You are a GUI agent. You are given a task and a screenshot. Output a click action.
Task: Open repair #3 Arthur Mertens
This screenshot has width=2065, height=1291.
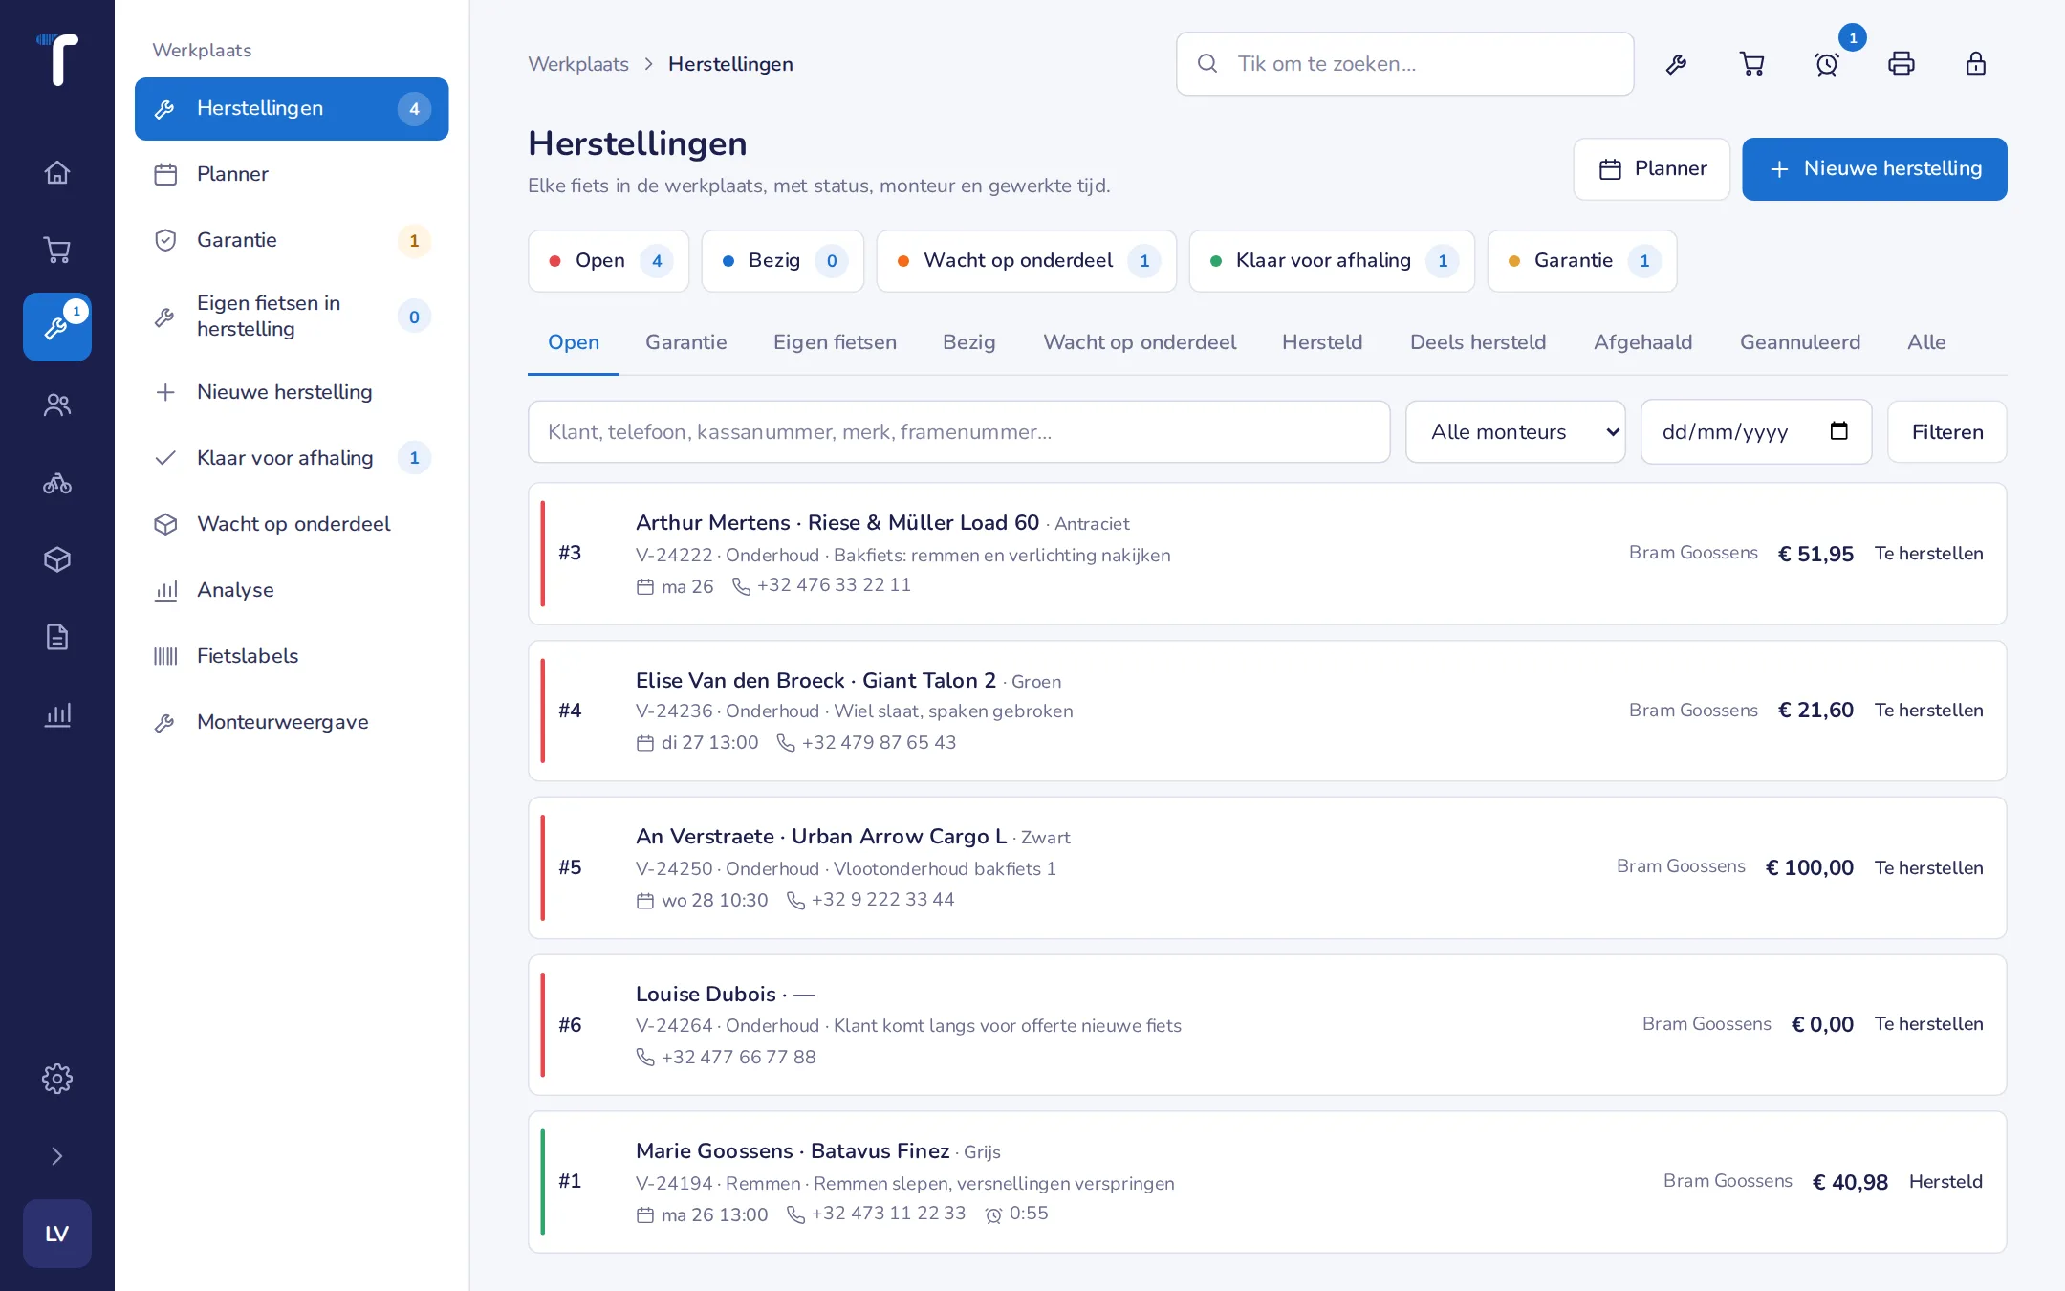tap(1268, 554)
